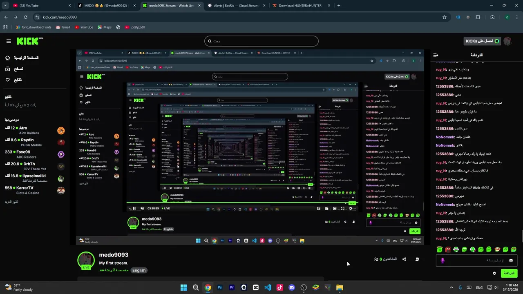Viewport: 523px width, 294px height.
Task: Open KarrarTV's Slots & Casino channel
Action: [35, 190]
